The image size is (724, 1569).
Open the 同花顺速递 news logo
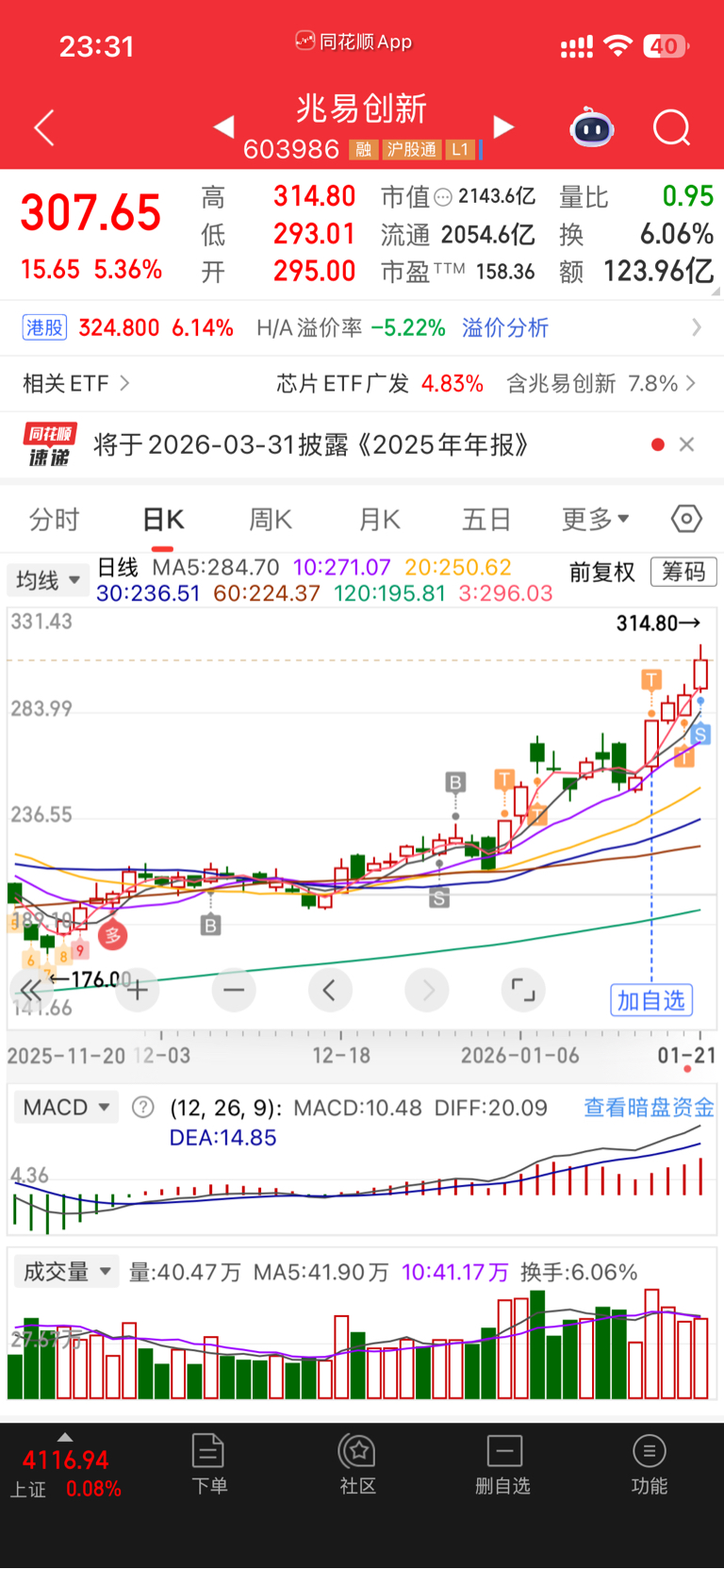[49, 444]
